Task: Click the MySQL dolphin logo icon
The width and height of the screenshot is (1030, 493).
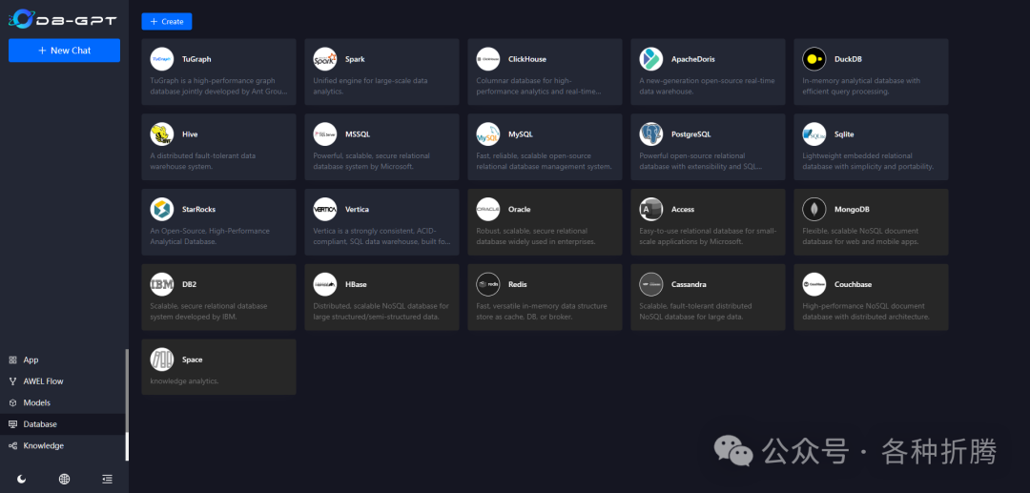Action: pos(488,134)
